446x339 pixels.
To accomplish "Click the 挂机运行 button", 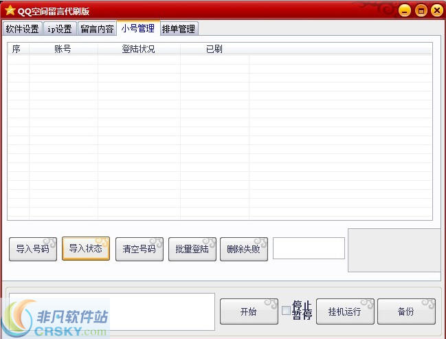I will click(x=345, y=311).
